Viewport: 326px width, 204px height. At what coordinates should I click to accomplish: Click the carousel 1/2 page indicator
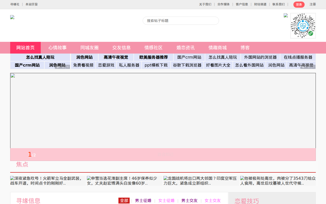coord(32,154)
